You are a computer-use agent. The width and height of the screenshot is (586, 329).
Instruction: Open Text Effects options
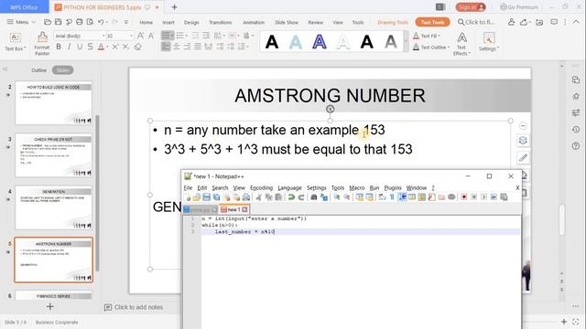(x=461, y=44)
